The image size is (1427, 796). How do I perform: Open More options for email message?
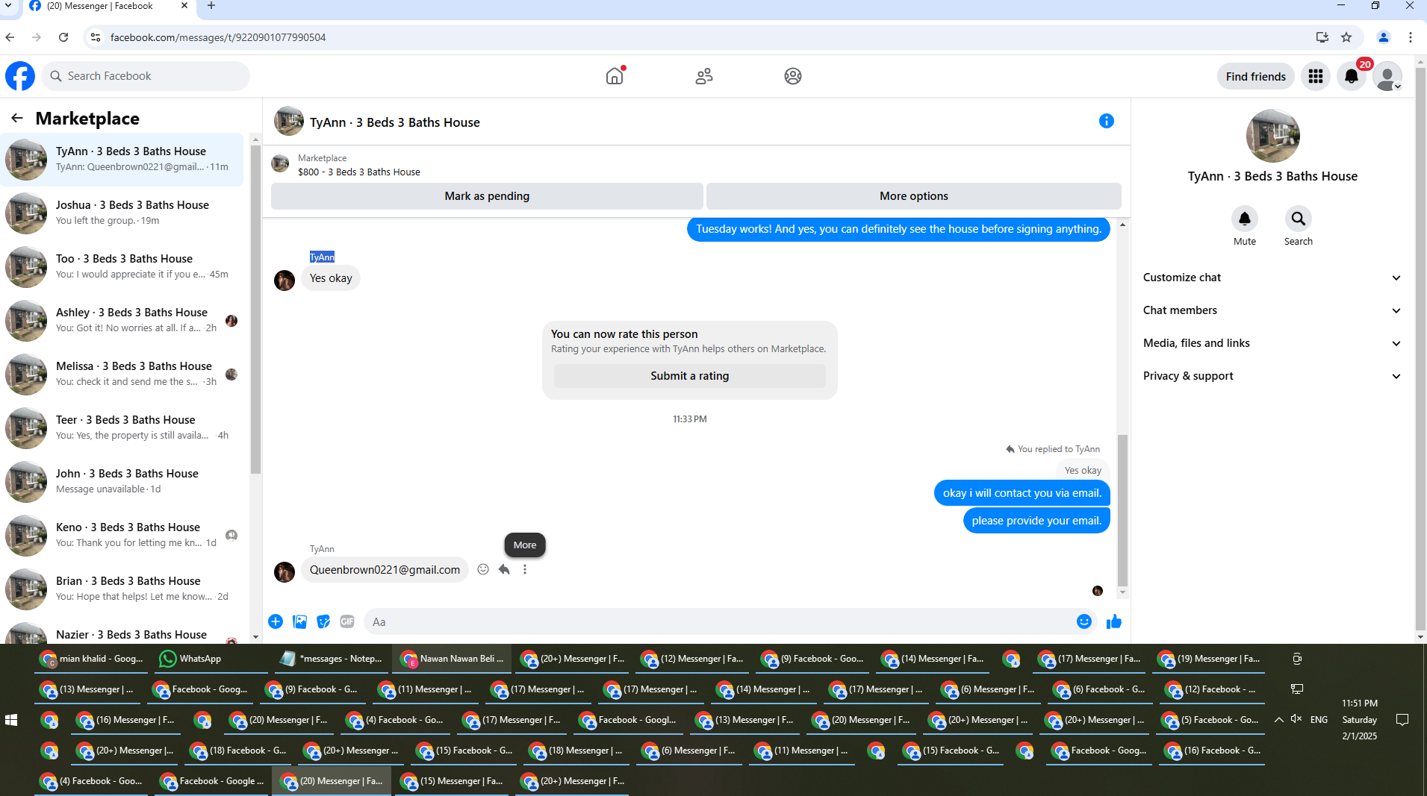coord(525,569)
